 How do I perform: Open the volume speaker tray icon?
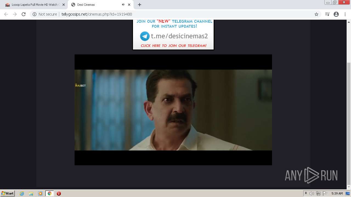tap(312, 193)
